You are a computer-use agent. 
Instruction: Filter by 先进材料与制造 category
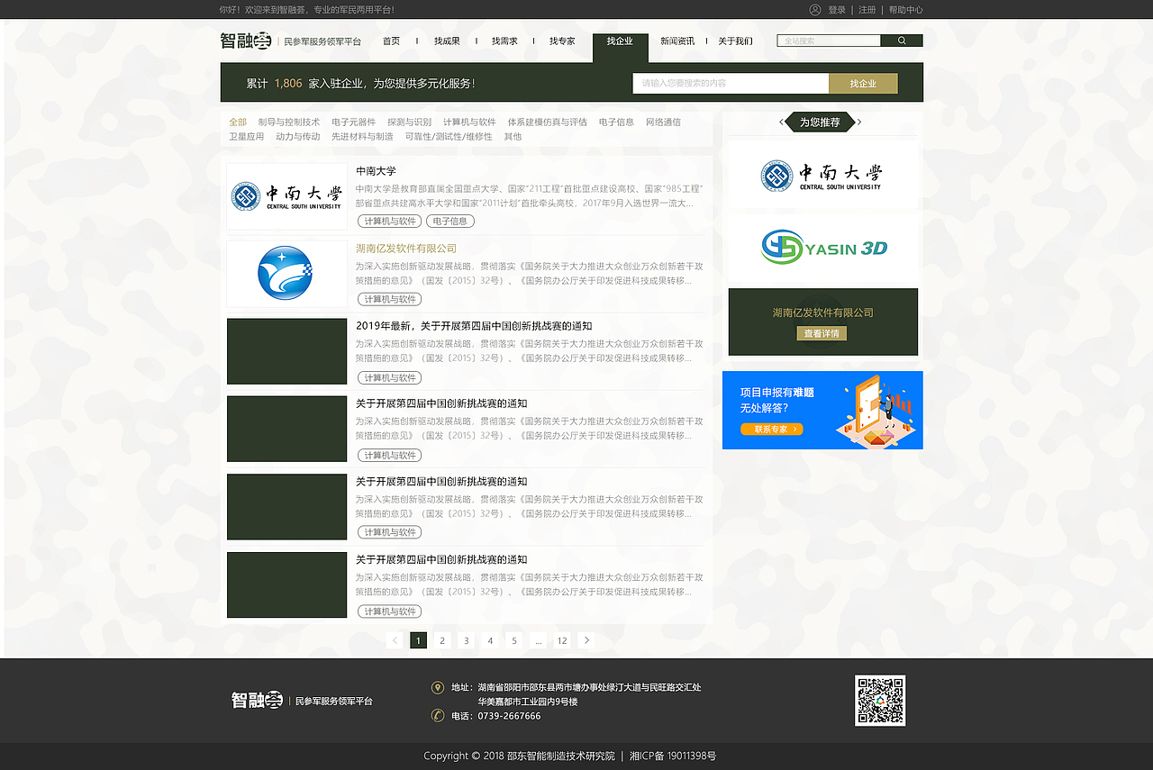pos(362,137)
